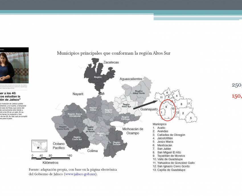Select list entry '1. Acatic'

tap(159, 128)
